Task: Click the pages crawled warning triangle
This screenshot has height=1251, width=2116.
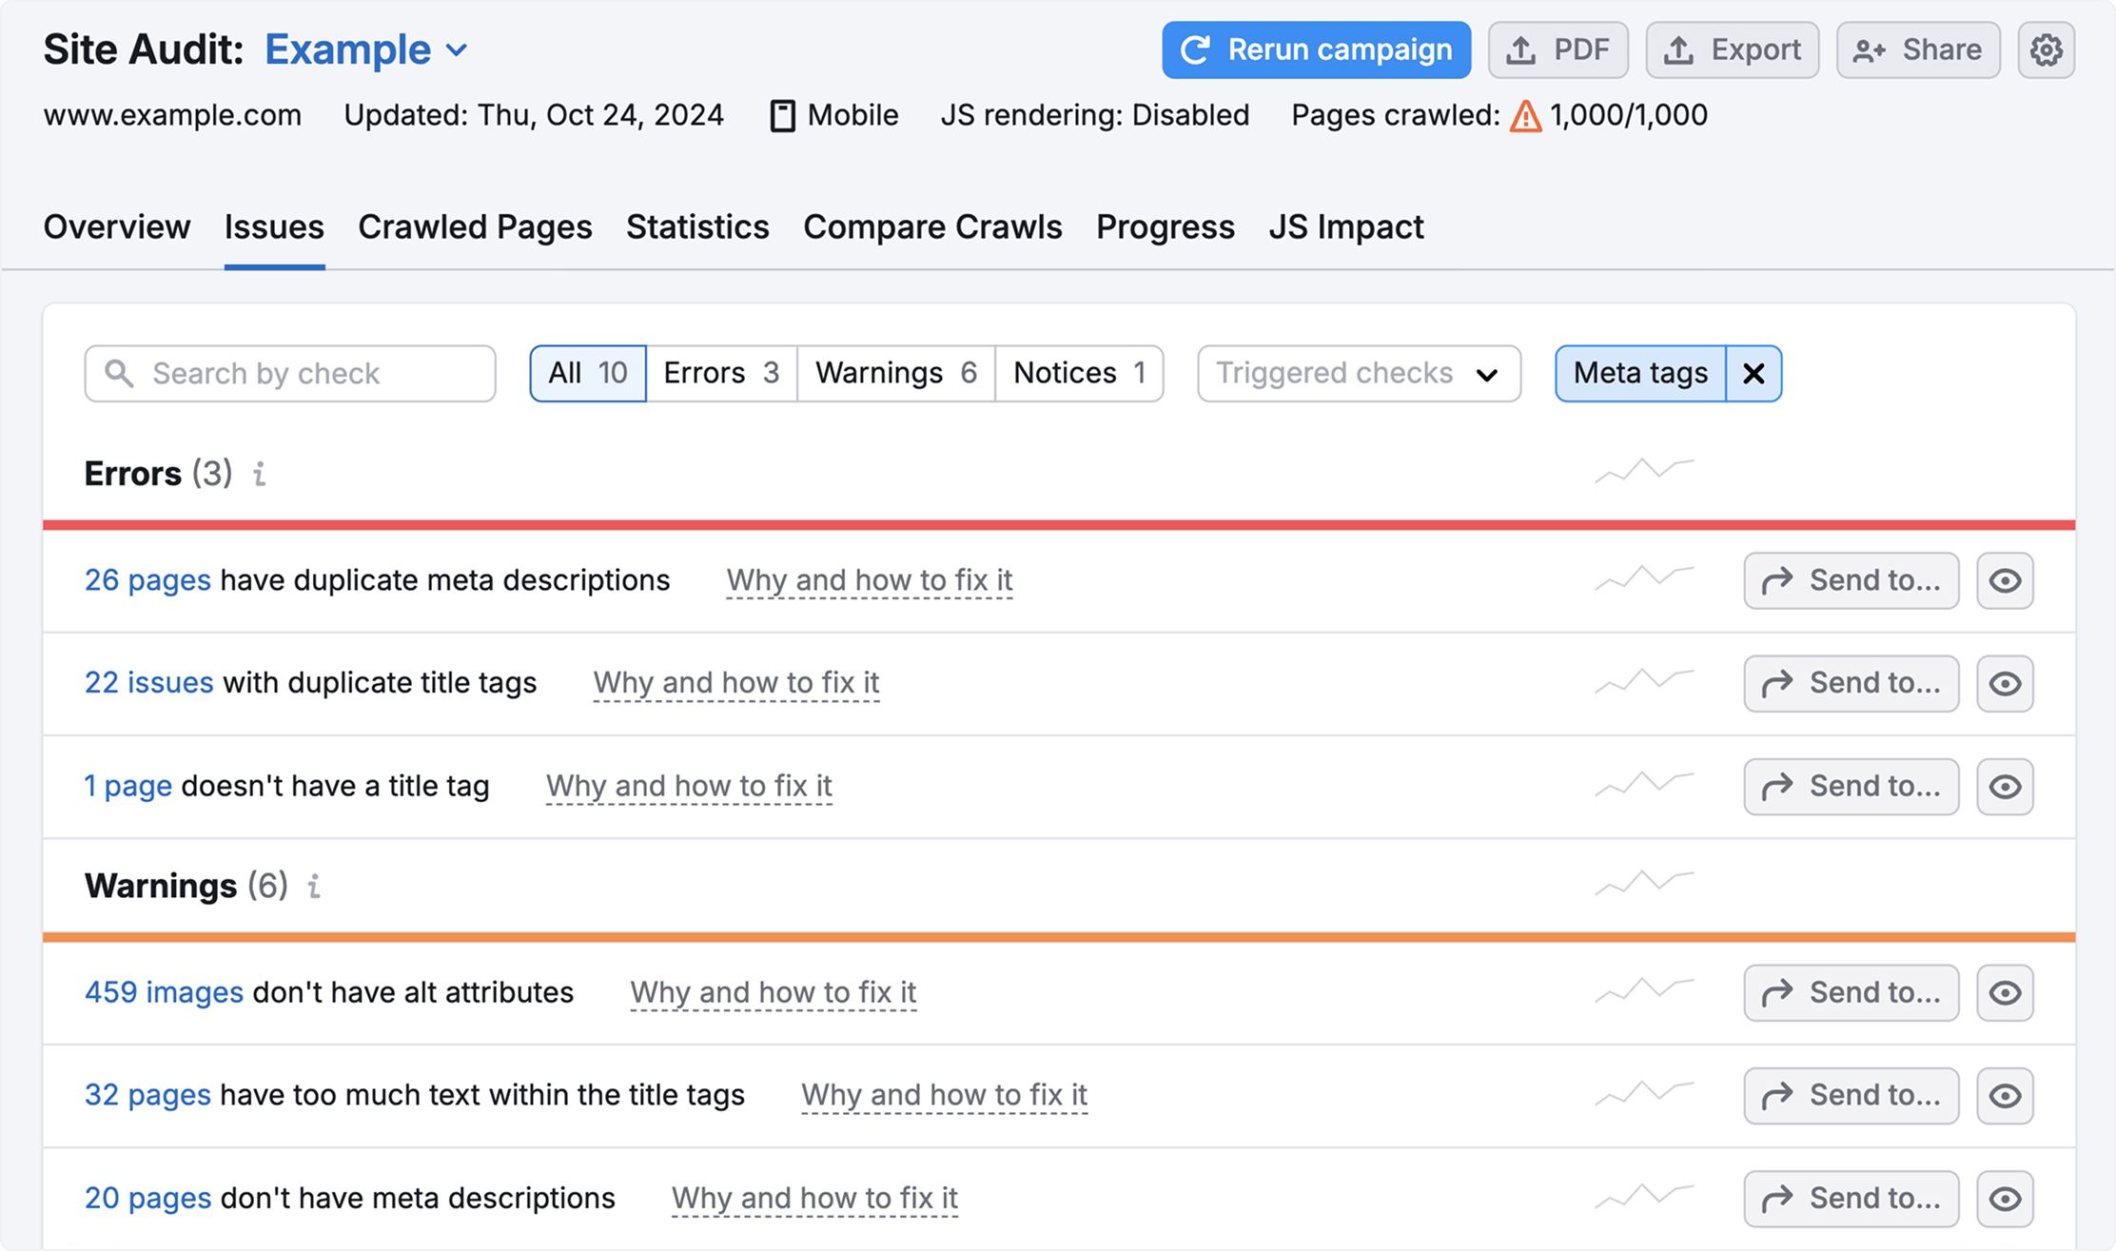Action: (1525, 116)
